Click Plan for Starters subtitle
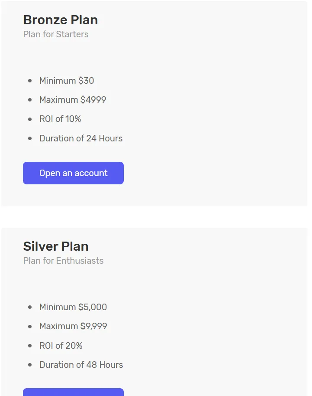The image size is (312, 396). (56, 34)
